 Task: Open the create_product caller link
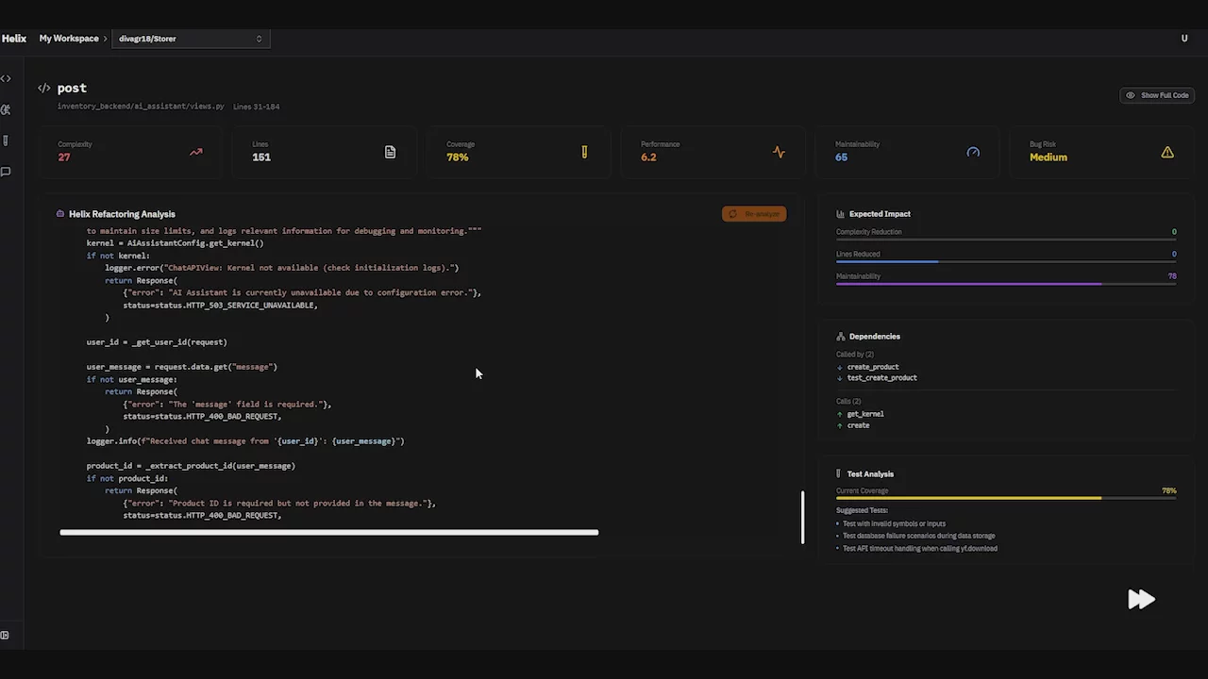pyautogui.click(x=873, y=367)
